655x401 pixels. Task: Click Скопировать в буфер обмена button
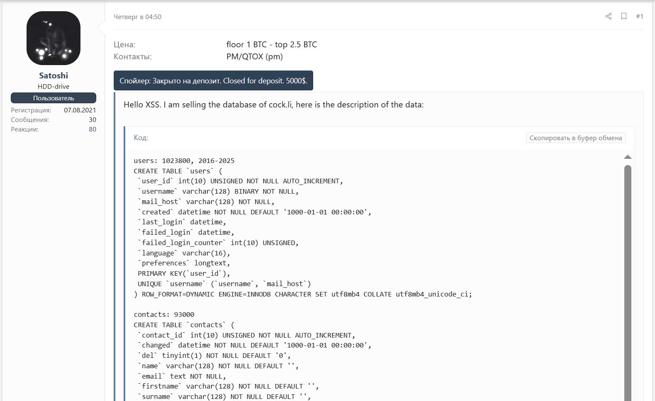click(575, 138)
